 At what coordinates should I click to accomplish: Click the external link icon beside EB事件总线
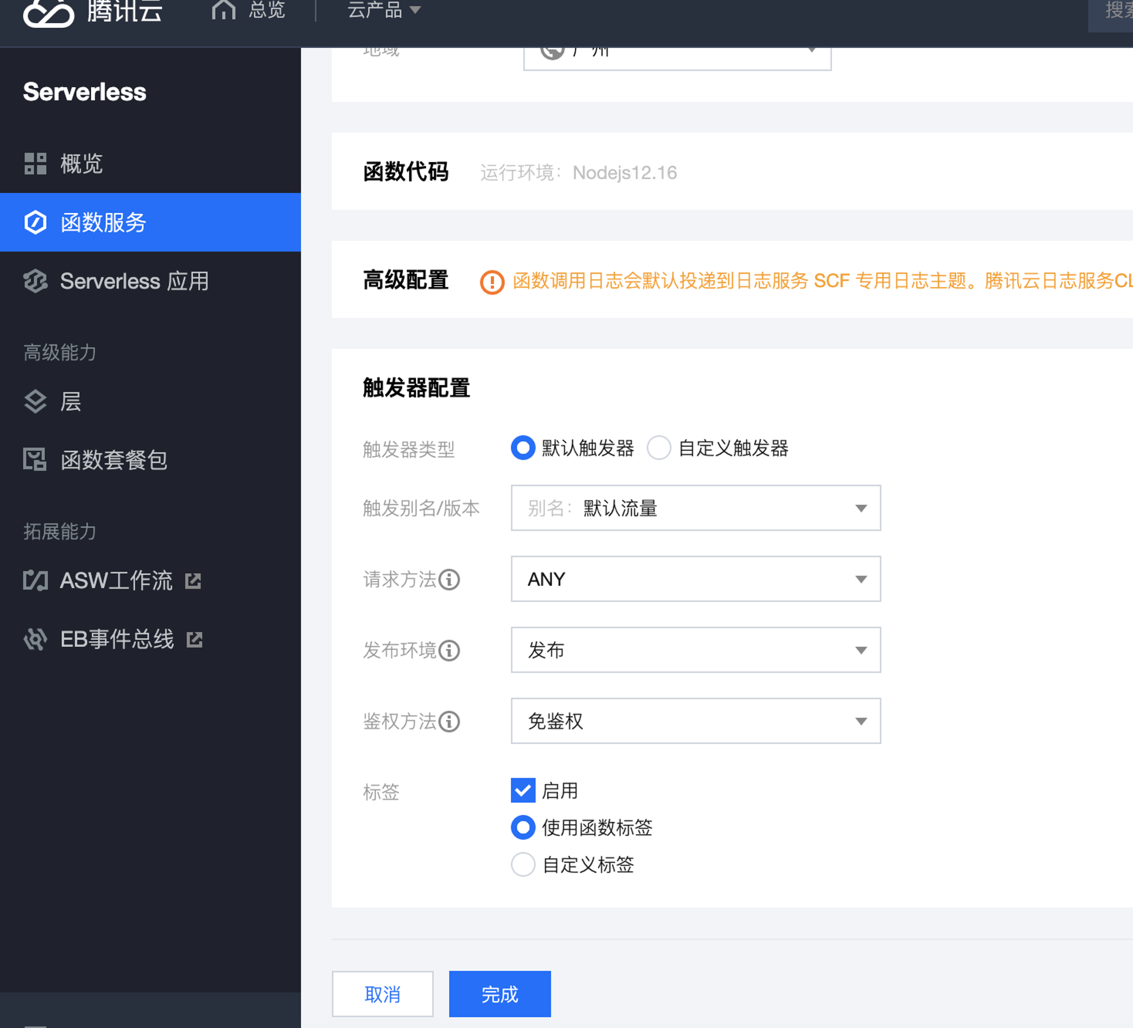pyautogui.click(x=194, y=639)
